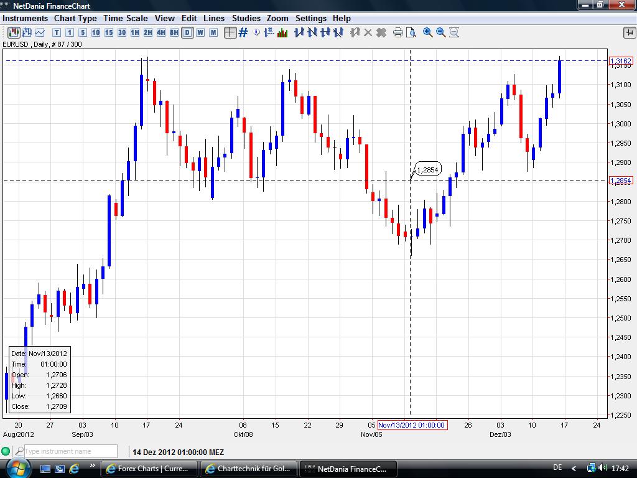Click the volume speaker tray icon
Viewport: 637px width, 478px height.
[x=603, y=468]
